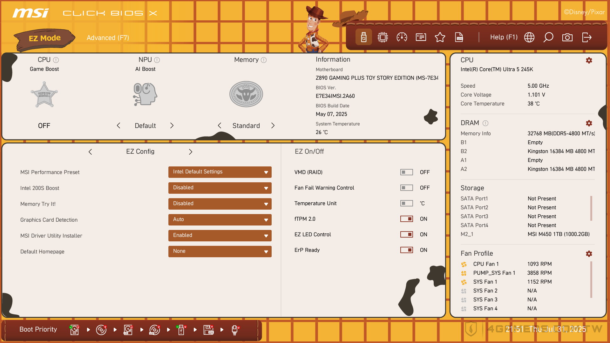Go to next NPU AI Boost option
610x343 pixels.
[x=172, y=126]
